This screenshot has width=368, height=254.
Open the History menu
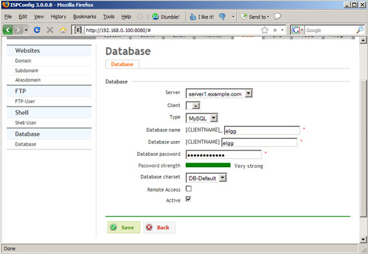pos(58,17)
